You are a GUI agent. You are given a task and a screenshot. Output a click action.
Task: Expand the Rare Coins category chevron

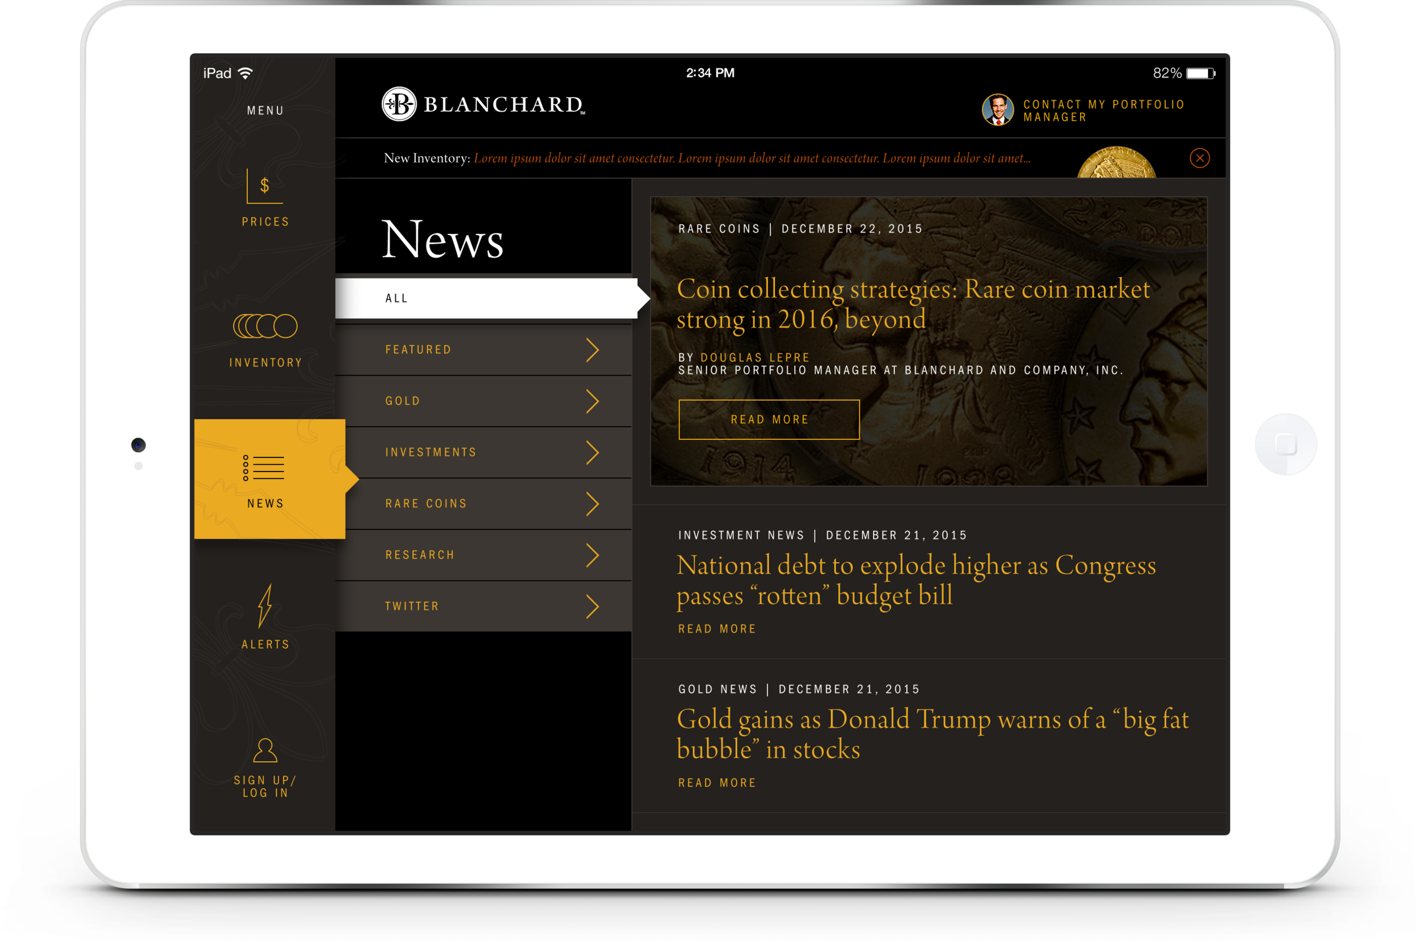(593, 504)
